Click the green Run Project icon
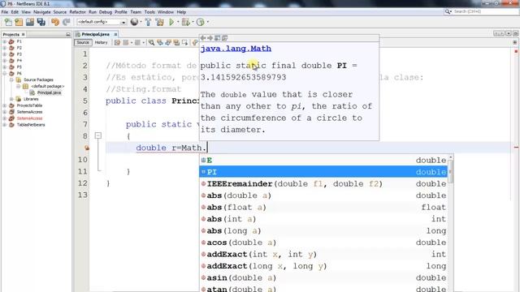The image size is (520, 292). (171, 22)
